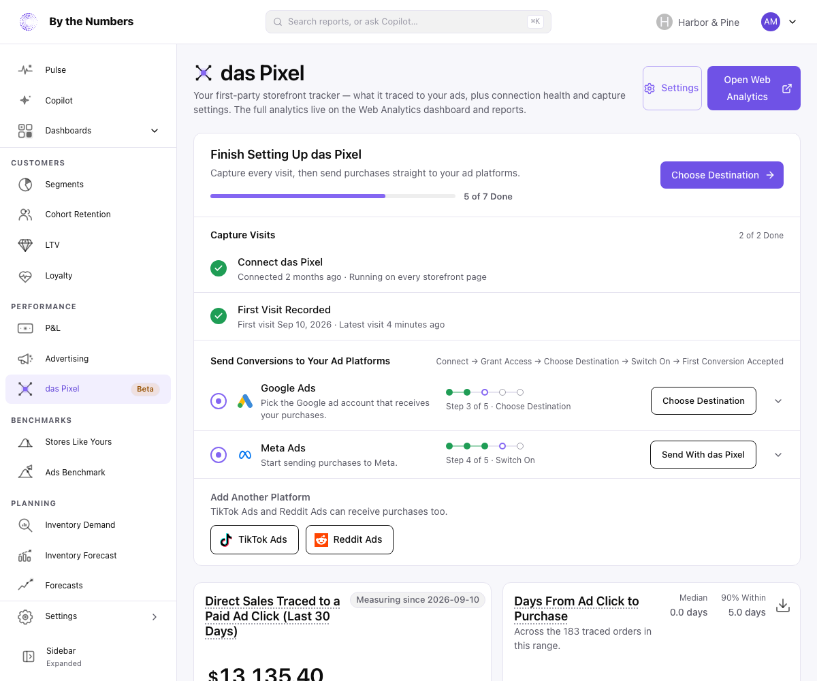Expand the sidebar Settings arrow

click(155, 616)
